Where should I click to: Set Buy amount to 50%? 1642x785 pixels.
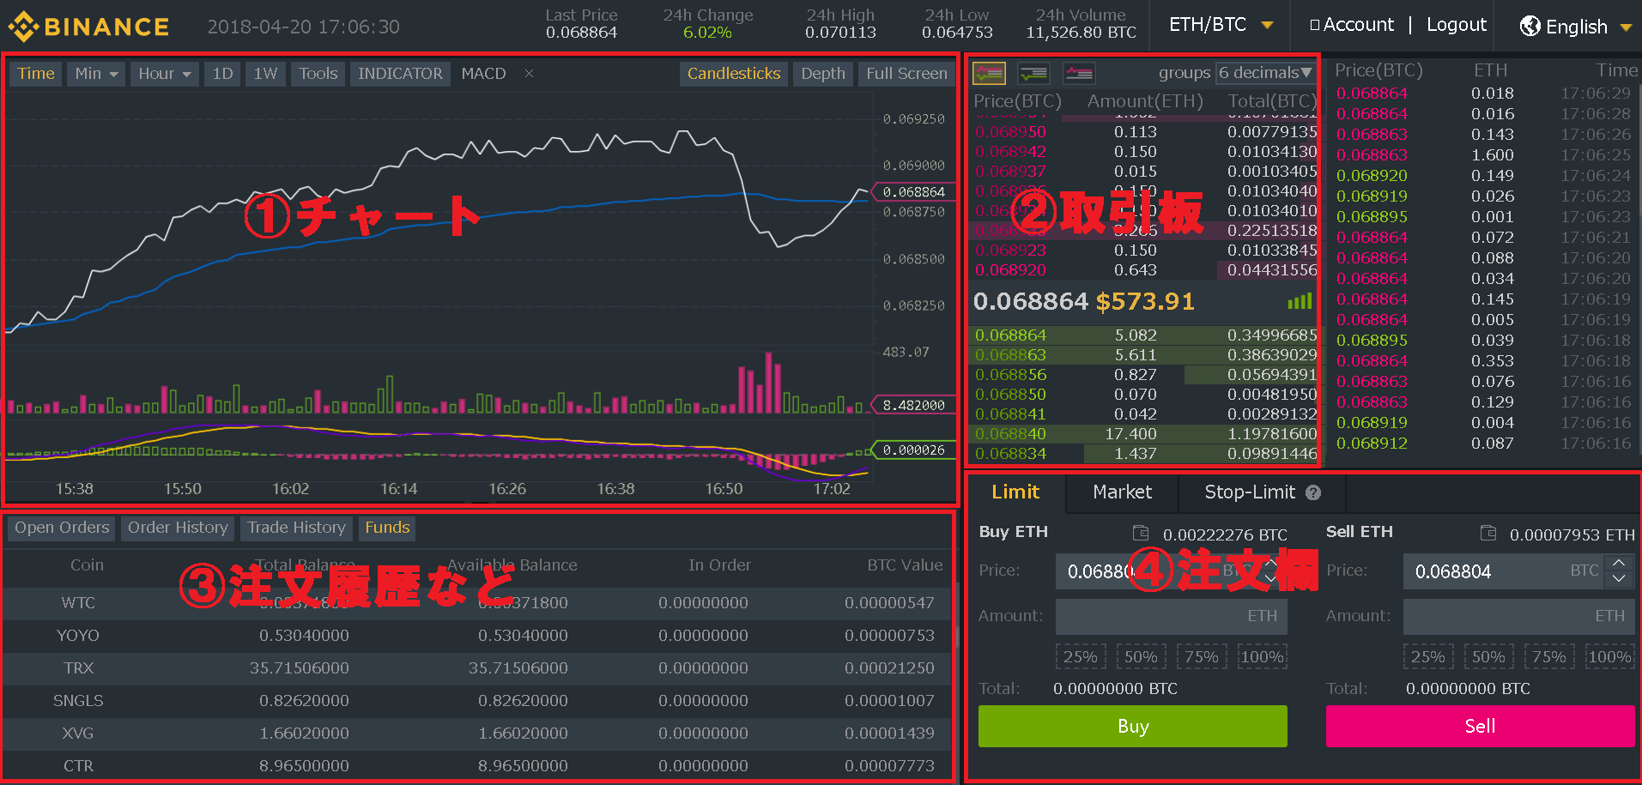(1141, 657)
